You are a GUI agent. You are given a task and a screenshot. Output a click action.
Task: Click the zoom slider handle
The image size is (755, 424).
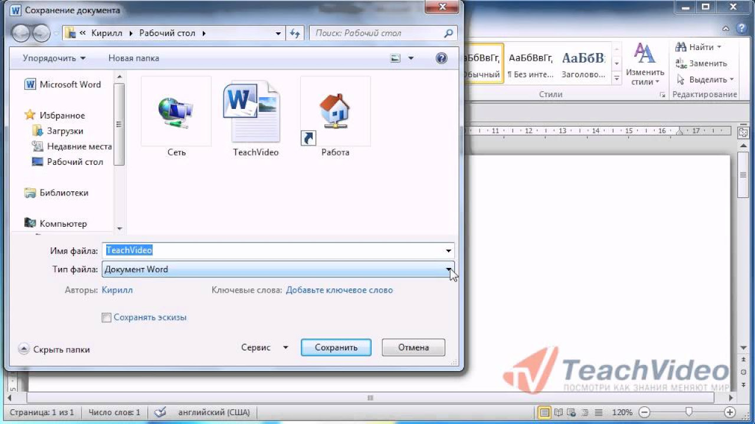coord(688,413)
